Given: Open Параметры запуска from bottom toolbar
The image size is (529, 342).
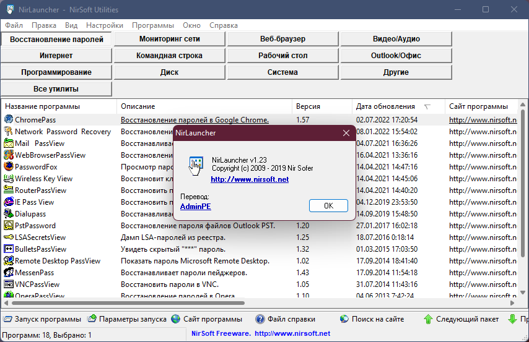Looking at the screenshot, I should coord(127,319).
